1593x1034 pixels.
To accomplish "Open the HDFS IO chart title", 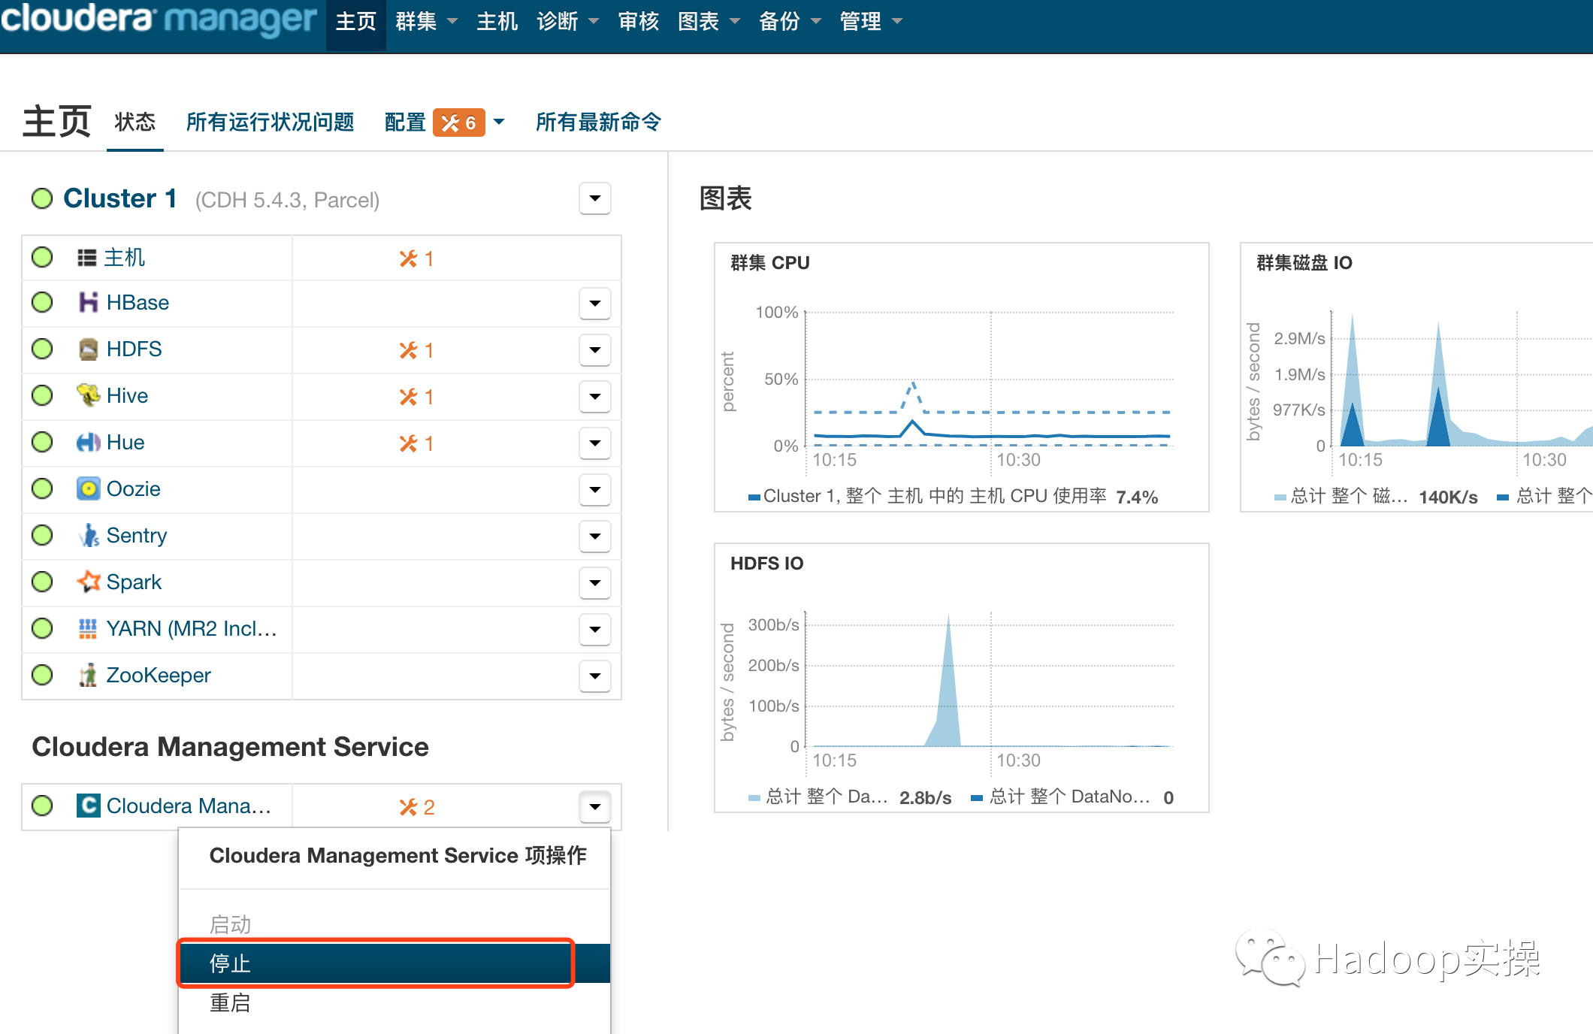I will tap(767, 564).
